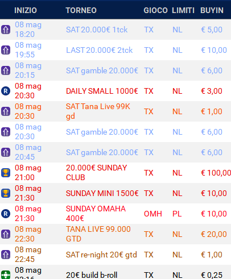Open the 20.000€ SUNDAY CLUB tournament

tap(96, 173)
